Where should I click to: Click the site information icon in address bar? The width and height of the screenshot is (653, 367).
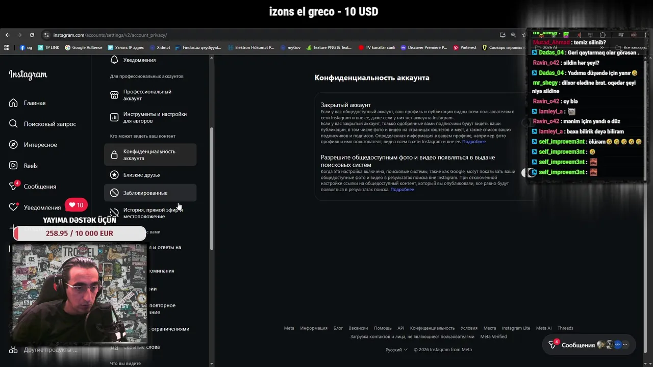46,35
